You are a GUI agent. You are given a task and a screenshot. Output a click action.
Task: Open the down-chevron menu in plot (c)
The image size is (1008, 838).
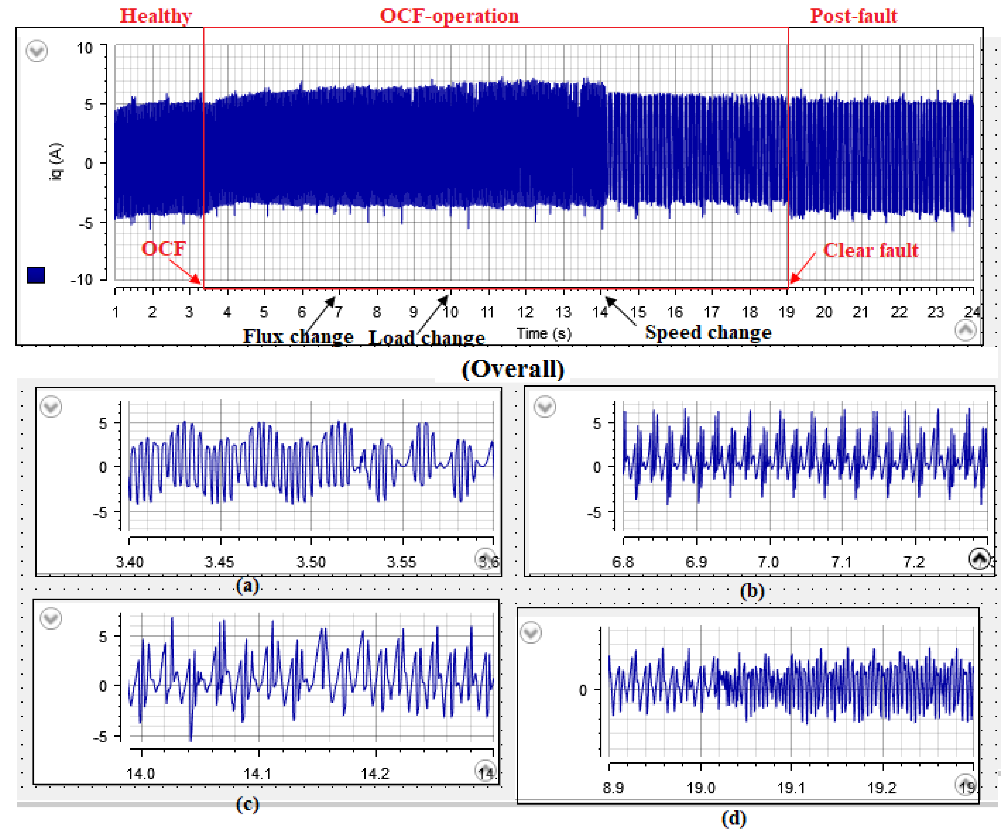click(51, 618)
